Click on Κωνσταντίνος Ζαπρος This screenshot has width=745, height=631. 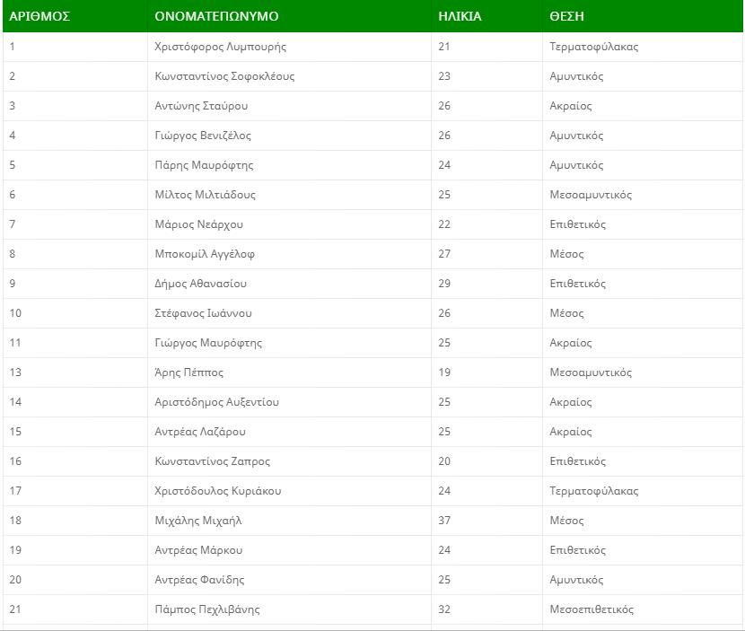coord(212,461)
